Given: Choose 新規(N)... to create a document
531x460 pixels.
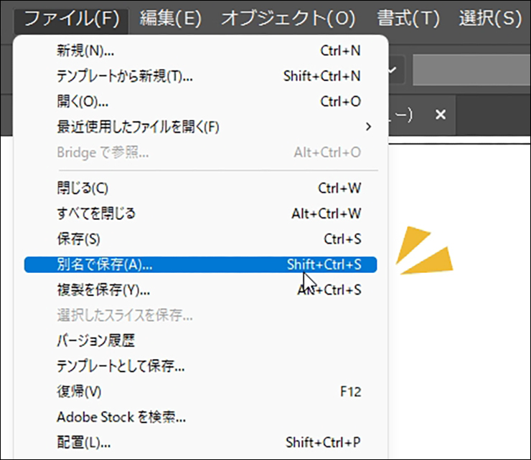Looking at the screenshot, I should (85, 51).
